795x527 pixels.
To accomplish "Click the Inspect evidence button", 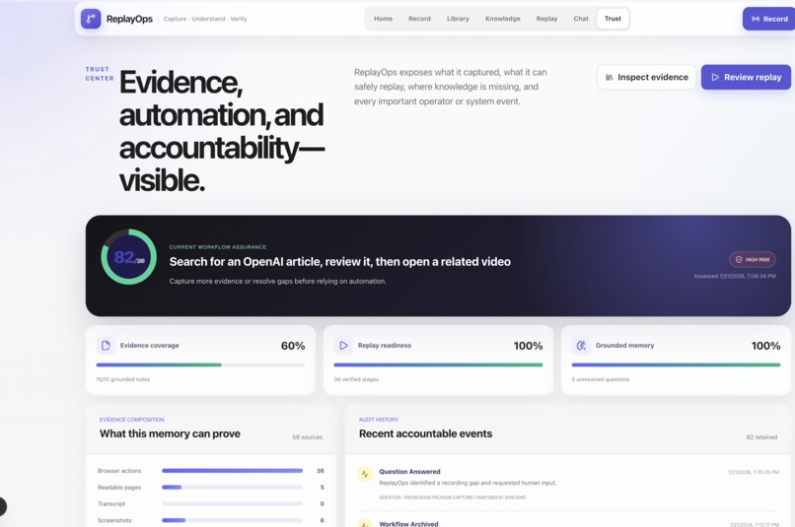I will [646, 77].
